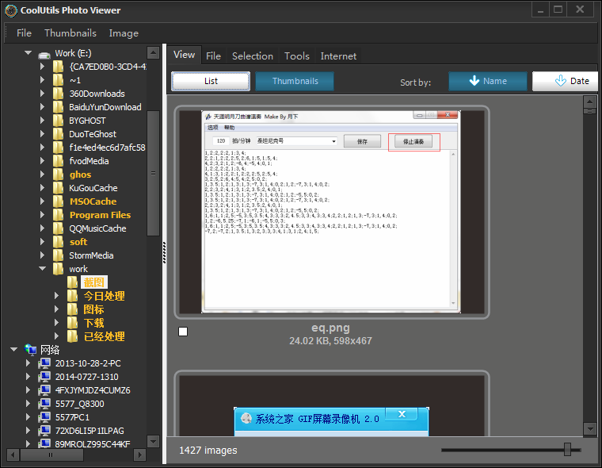Switch to List view button

tap(211, 81)
